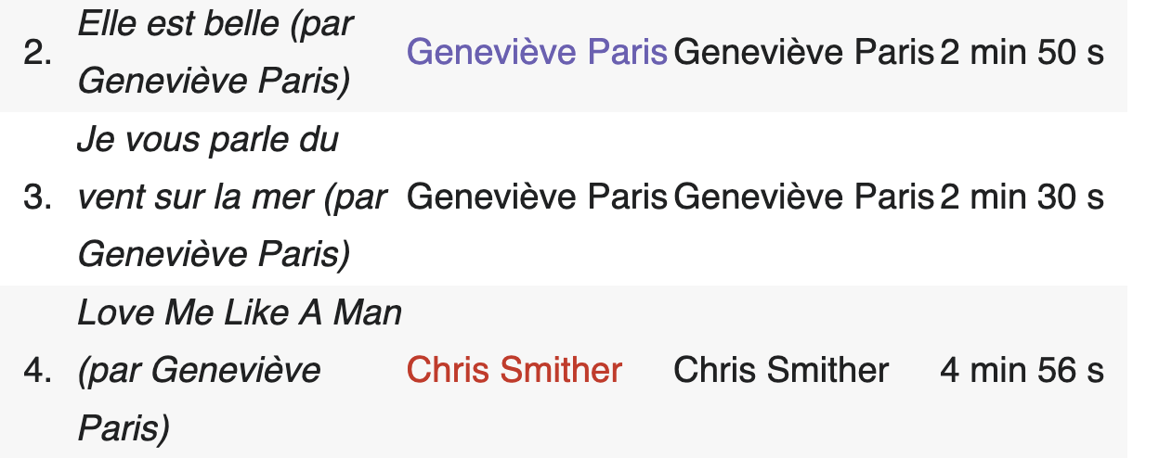Click the duration '4 min 56 s'
1159x458 pixels.
(1022, 371)
